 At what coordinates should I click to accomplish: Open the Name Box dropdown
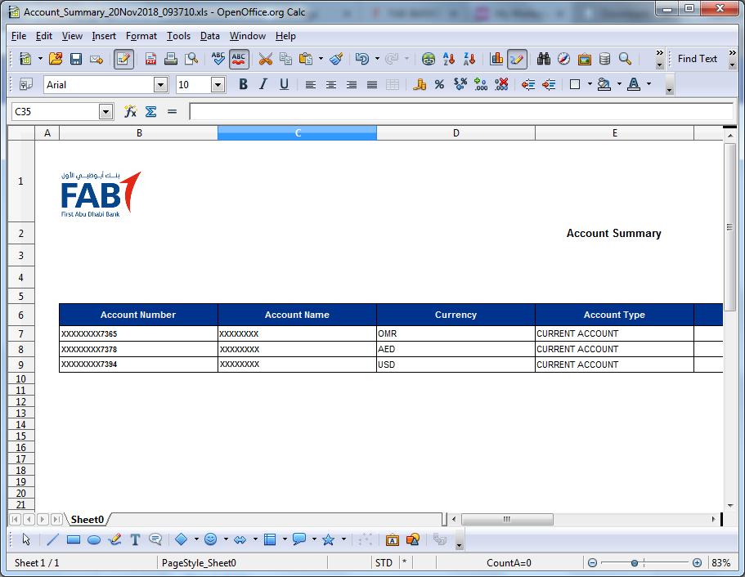pyautogui.click(x=106, y=112)
